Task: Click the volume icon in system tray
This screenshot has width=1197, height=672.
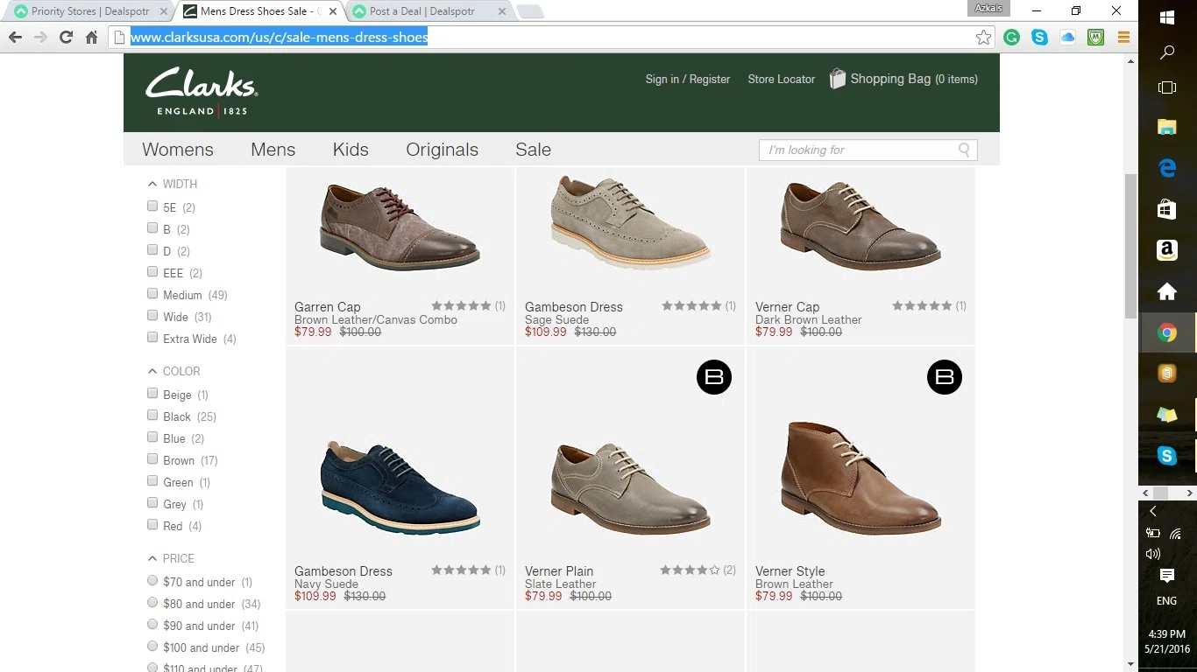Action: click(x=1153, y=554)
